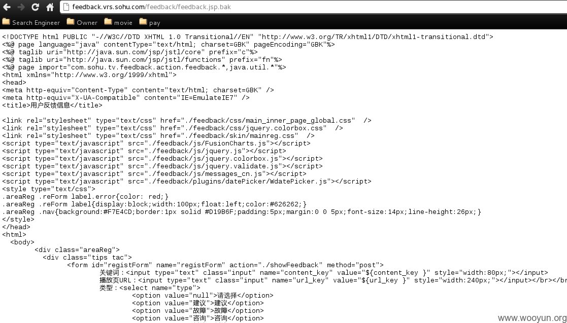Click the DOCTYPE declaration line
567x323 pixels.
click(248, 37)
